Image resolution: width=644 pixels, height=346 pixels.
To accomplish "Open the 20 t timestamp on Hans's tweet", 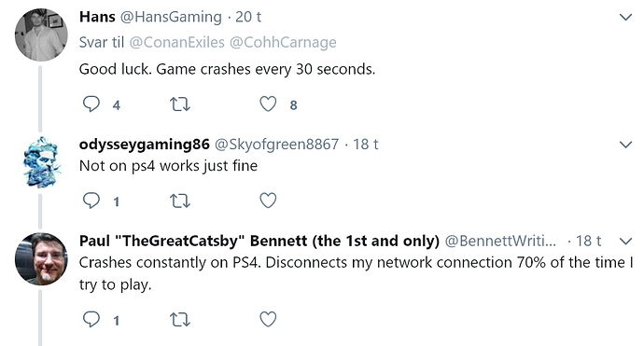I will 248,17.
